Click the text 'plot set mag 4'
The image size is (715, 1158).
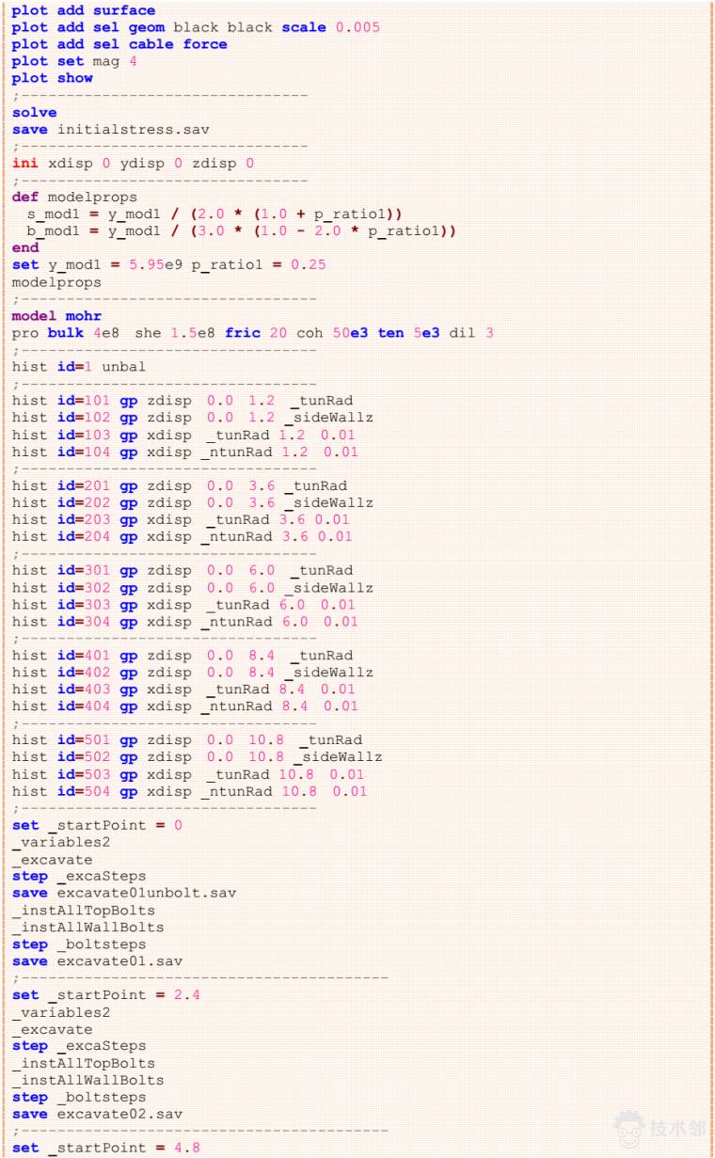pos(74,61)
